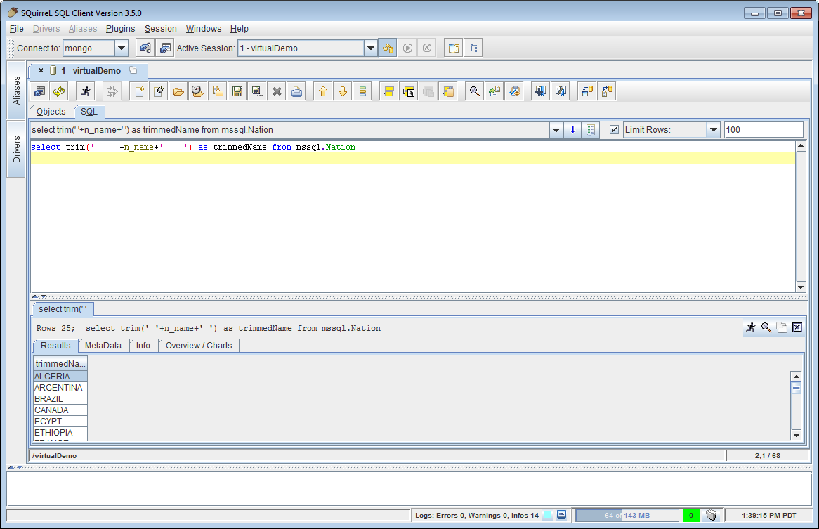This screenshot has height=529, width=819.
Task: Select the MetaData results tab
Action: pos(103,346)
